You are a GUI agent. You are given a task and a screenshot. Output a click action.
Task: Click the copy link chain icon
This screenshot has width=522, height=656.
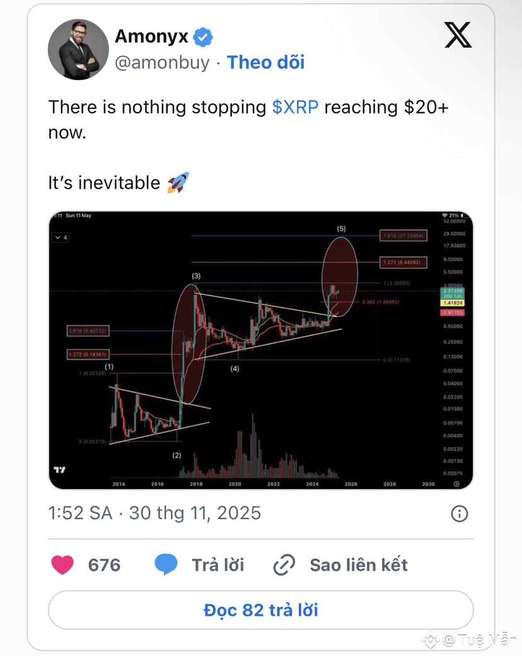click(284, 565)
